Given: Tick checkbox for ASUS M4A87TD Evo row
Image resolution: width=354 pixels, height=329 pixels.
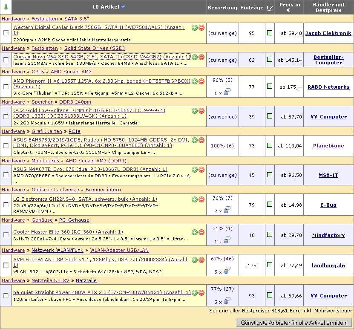Looking at the screenshot, I should point(6,175).
